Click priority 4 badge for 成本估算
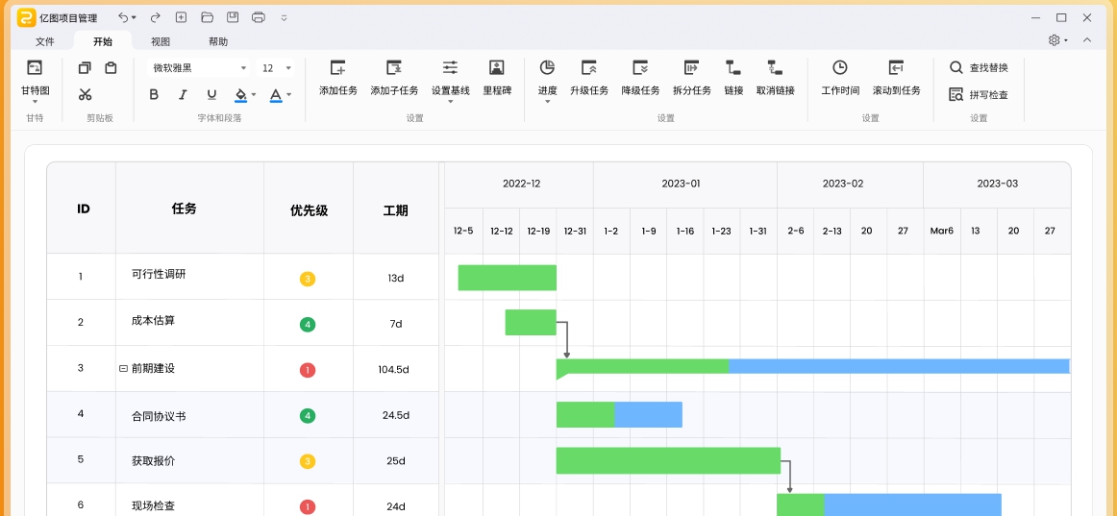Viewport: 1117px width, 516px height. [x=308, y=325]
